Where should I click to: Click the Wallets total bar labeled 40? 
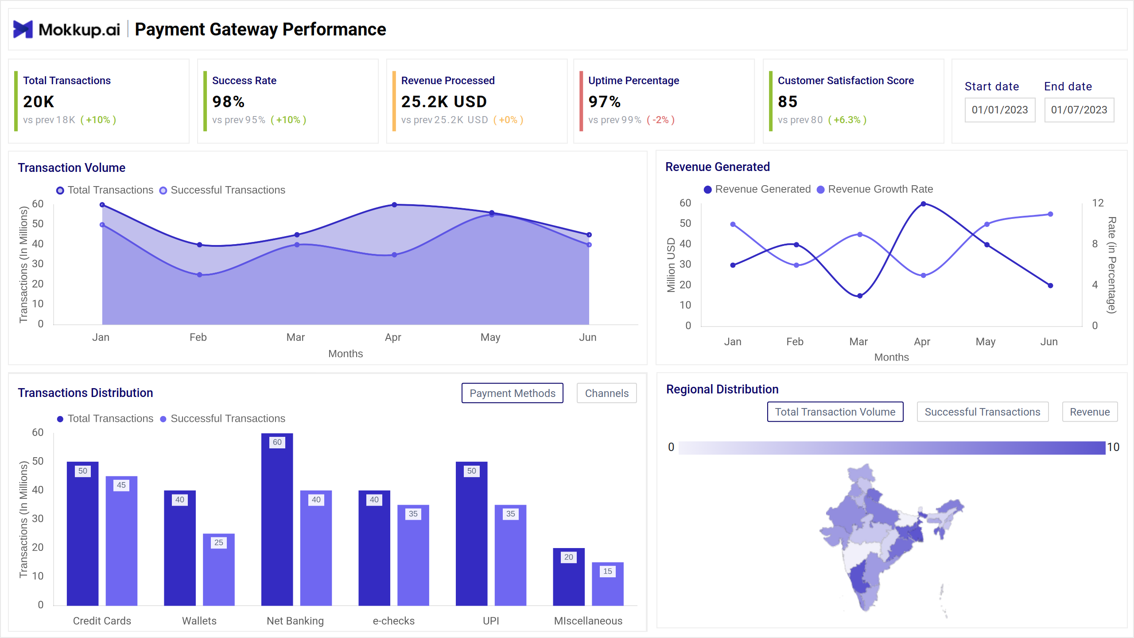[180, 548]
